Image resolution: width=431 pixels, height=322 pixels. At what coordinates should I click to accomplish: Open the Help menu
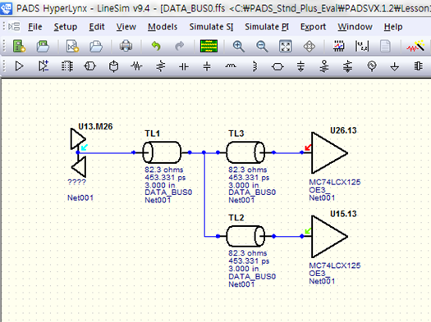(393, 26)
